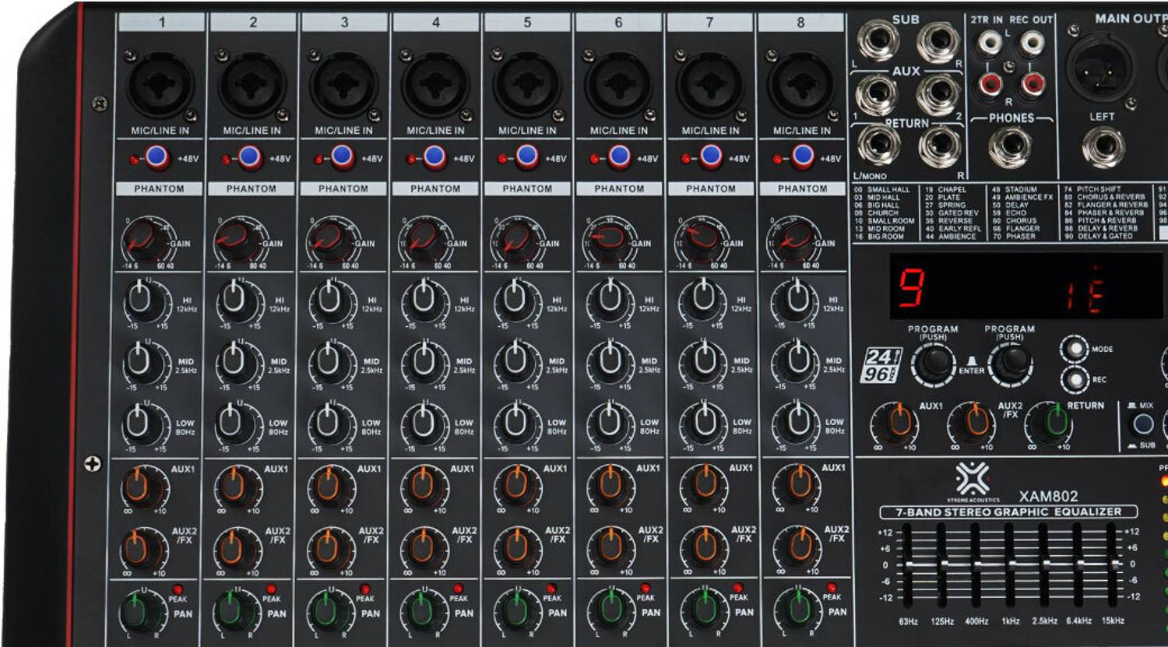
Task: Click the 48 STADIUM preset entry
Action: [1015, 189]
